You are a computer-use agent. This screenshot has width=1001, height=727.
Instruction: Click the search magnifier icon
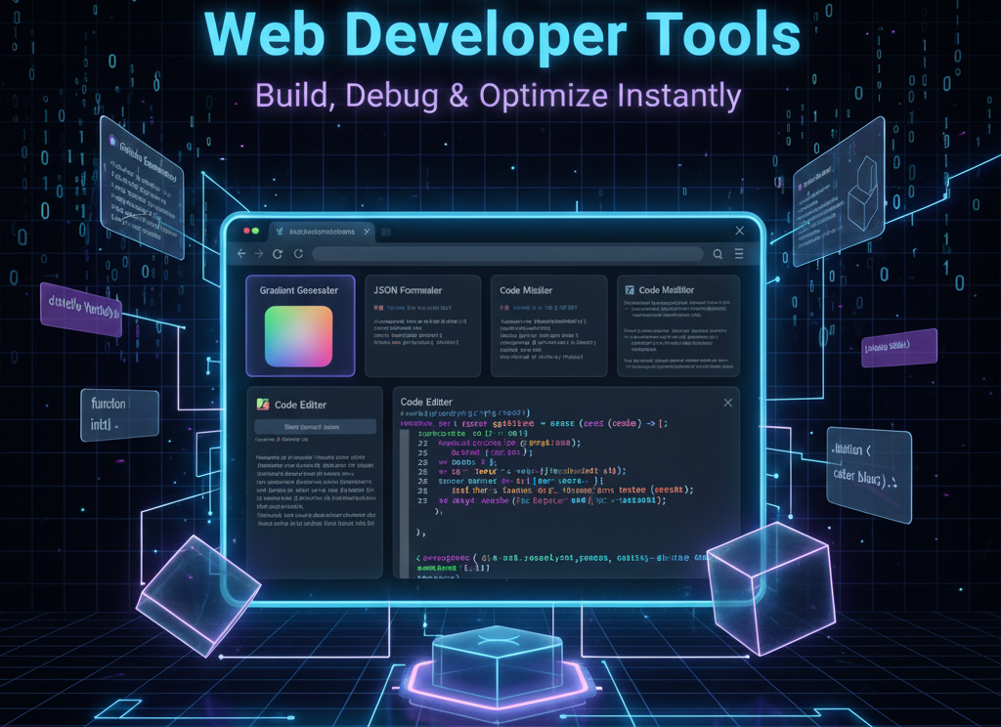pos(718,253)
